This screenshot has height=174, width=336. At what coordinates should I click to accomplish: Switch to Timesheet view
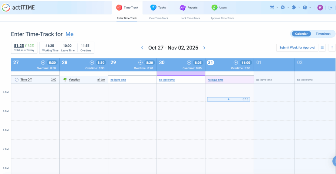coord(323,33)
